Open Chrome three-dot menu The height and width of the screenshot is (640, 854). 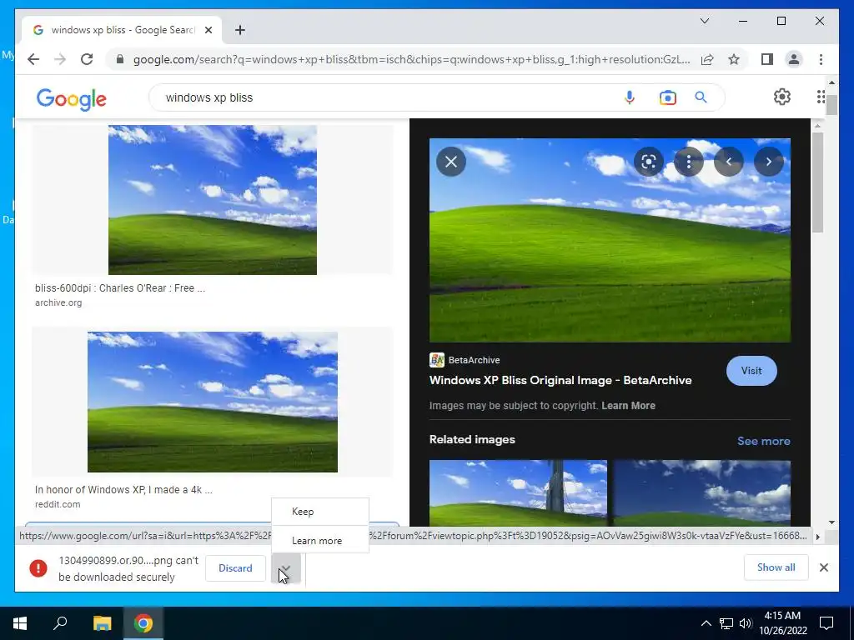(821, 59)
